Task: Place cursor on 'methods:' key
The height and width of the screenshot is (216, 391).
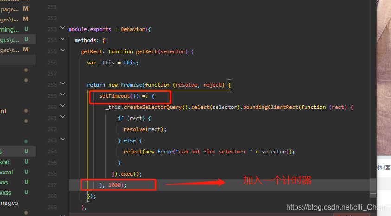Action: (x=87, y=40)
